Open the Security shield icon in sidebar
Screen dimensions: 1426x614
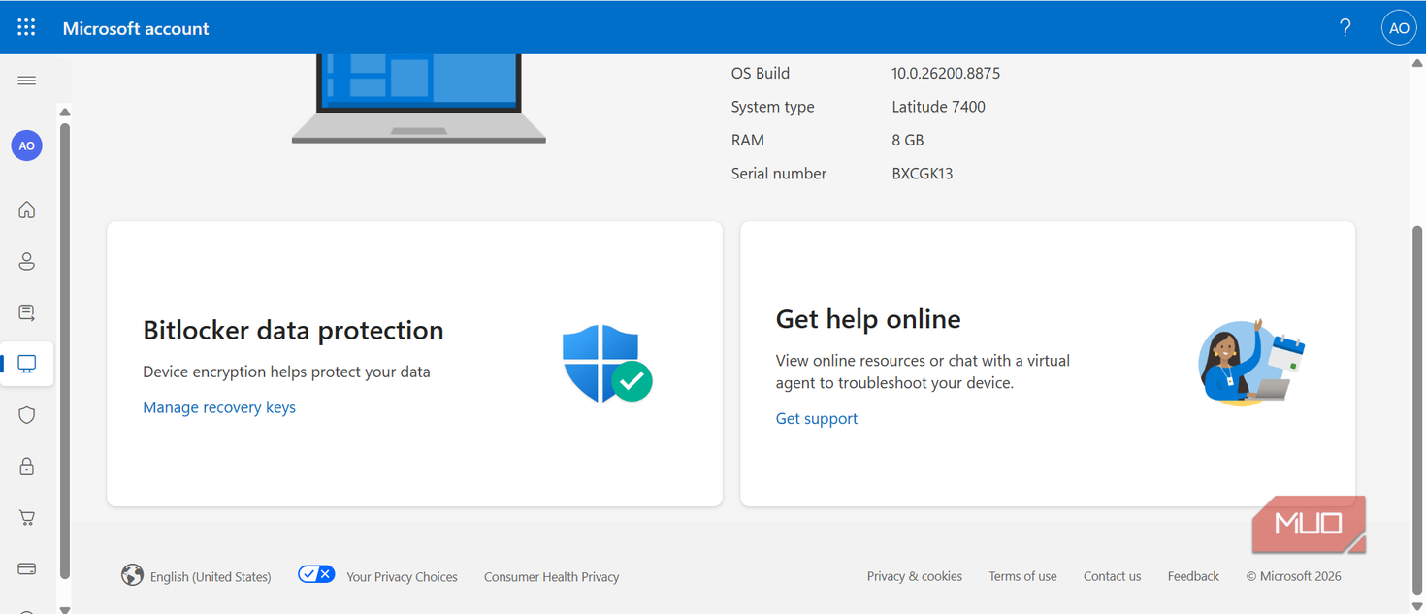coord(27,415)
